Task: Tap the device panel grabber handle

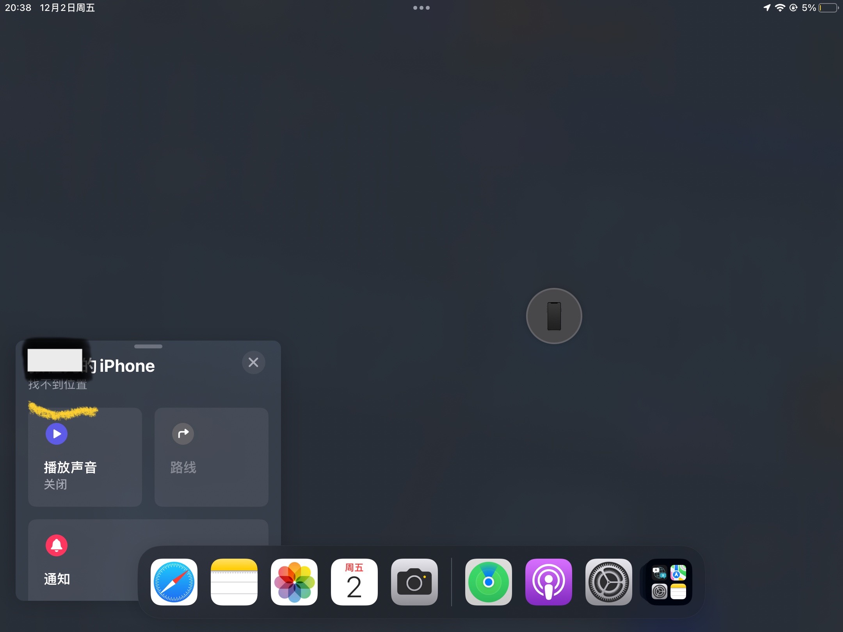Action: (148, 346)
